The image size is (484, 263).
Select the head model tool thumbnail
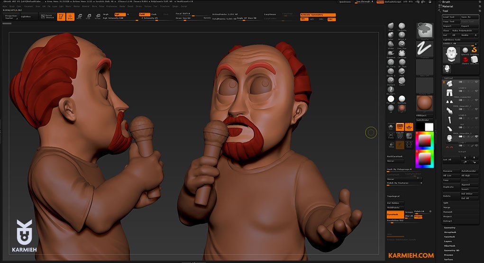click(x=451, y=55)
